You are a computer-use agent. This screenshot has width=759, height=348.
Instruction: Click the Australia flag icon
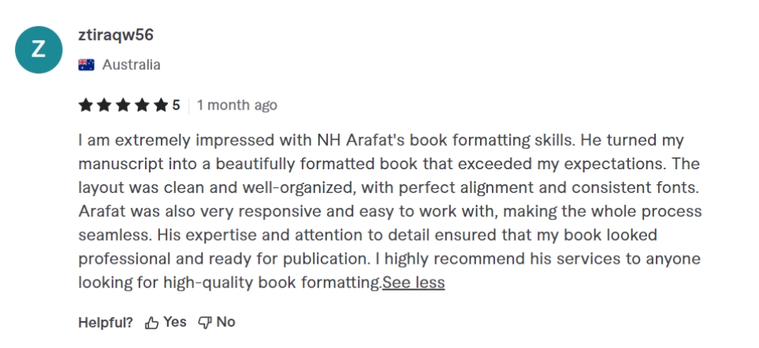(86, 65)
